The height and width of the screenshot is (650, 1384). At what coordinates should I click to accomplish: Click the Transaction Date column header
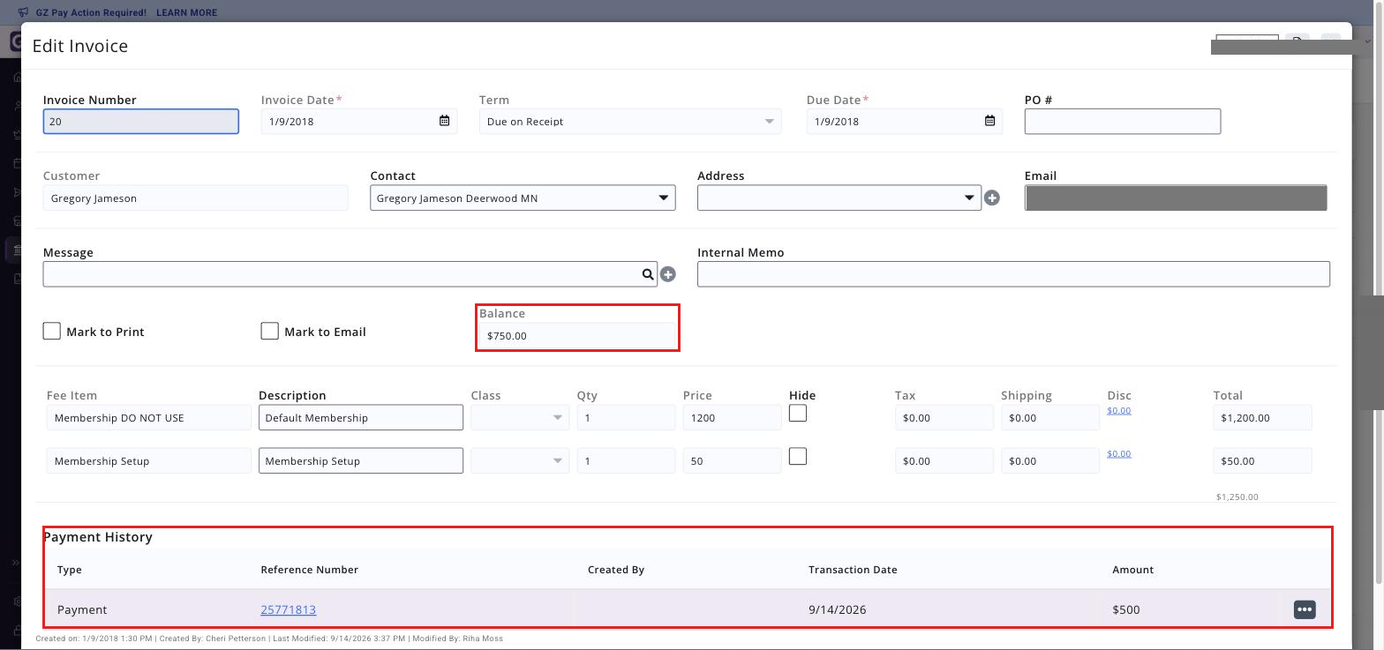point(853,570)
